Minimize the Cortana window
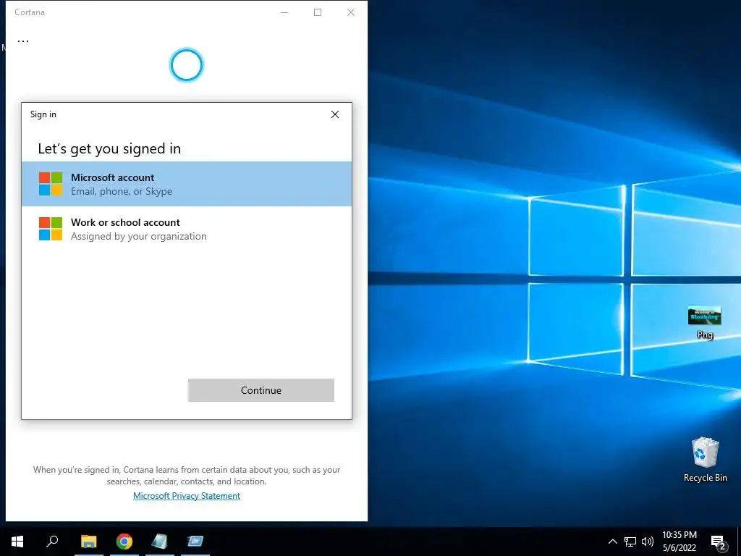This screenshot has width=741, height=556. pyautogui.click(x=284, y=12)
